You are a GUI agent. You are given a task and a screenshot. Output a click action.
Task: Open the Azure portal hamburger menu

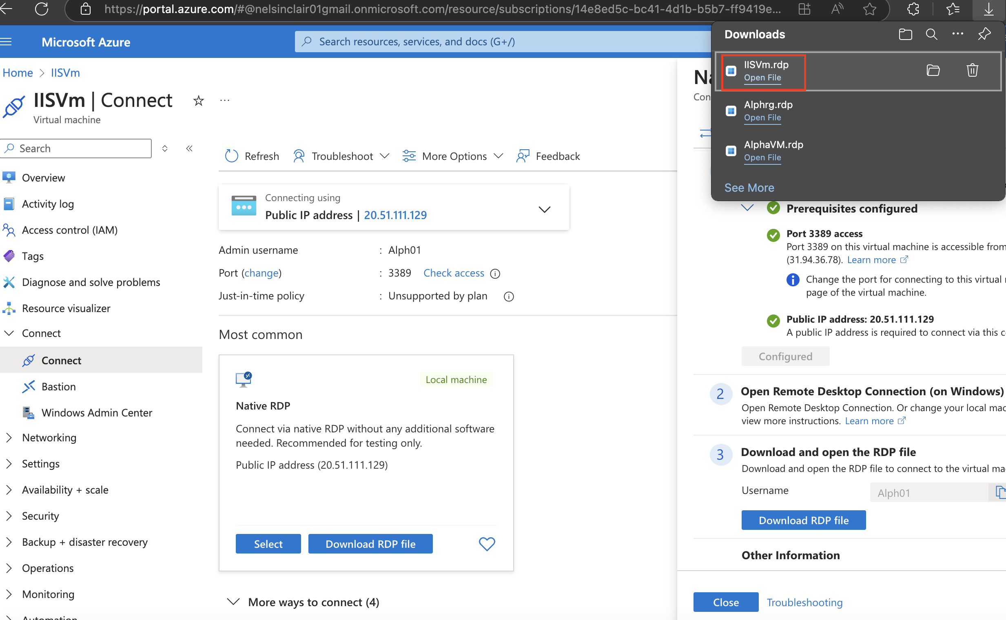click(x=6, y=42)
